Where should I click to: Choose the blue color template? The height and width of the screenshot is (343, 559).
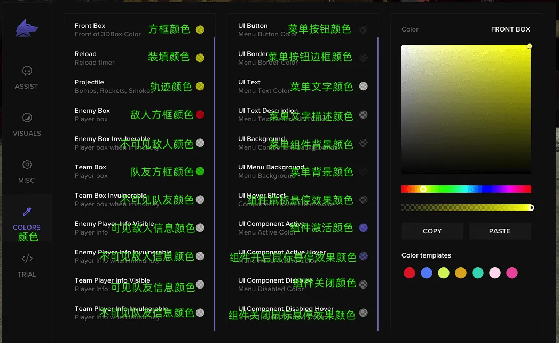click(427, 273)
